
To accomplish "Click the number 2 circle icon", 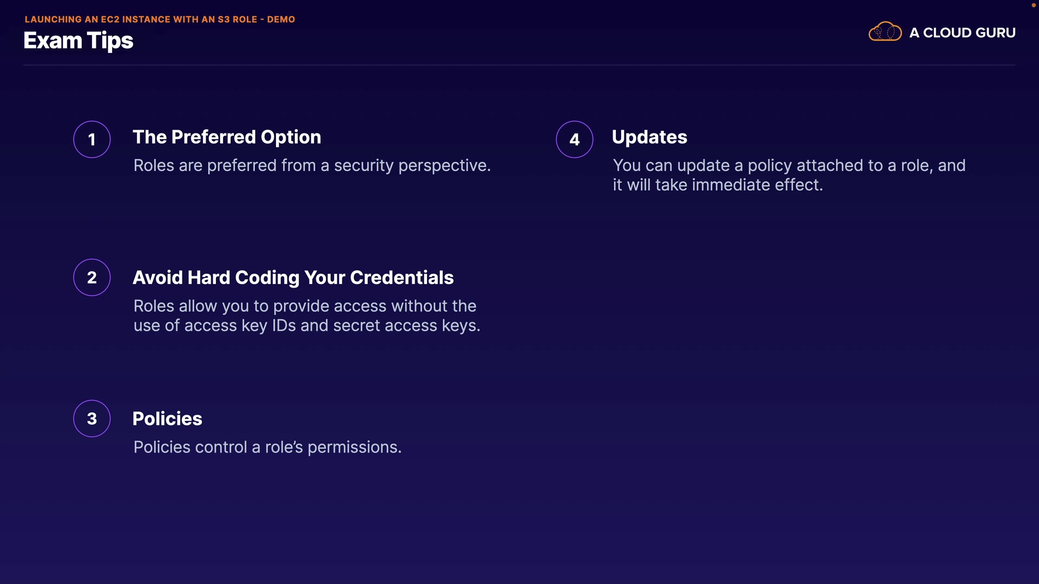I will tap(92, 277).
